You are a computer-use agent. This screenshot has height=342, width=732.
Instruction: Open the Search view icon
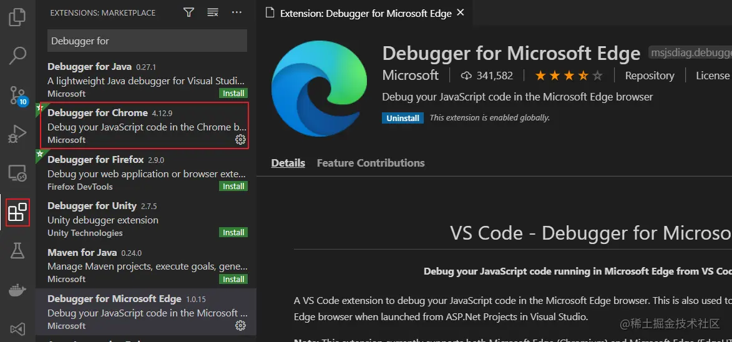tap(17, 56)
